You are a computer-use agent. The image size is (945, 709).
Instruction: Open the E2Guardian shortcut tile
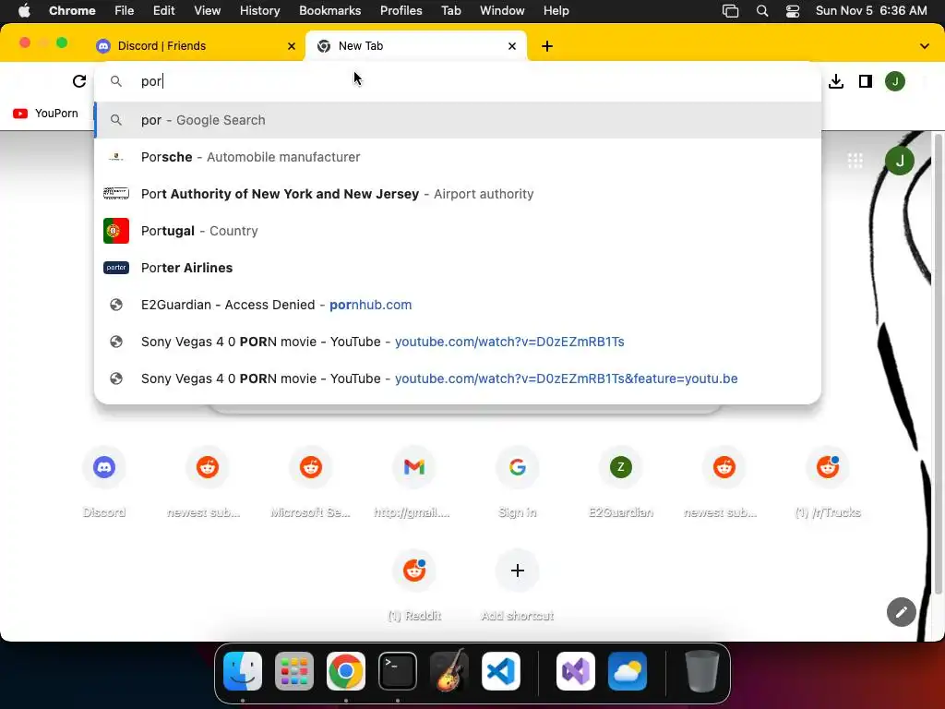point(621,482)
